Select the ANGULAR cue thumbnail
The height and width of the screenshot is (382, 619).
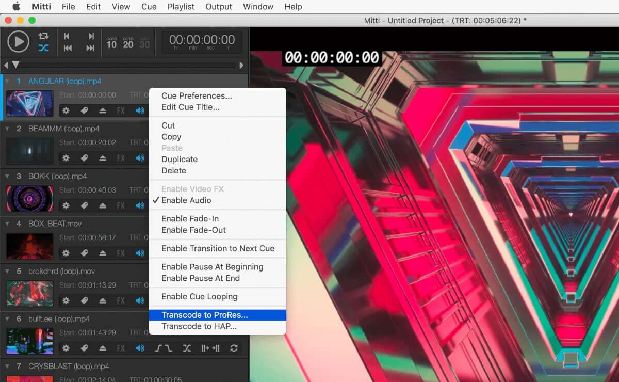[x=29, y=104]
